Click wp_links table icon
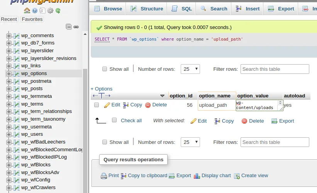This screenshot has height=193, width=317. [x=17, y=66]
